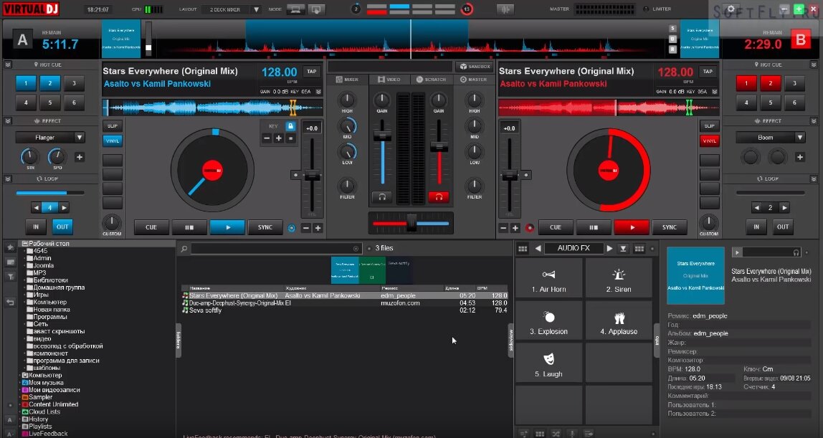This screenshot has height=438, width=823.
Task: Switch to the MASTER tab
Action: pyautogui.click(x=473, y=79)
